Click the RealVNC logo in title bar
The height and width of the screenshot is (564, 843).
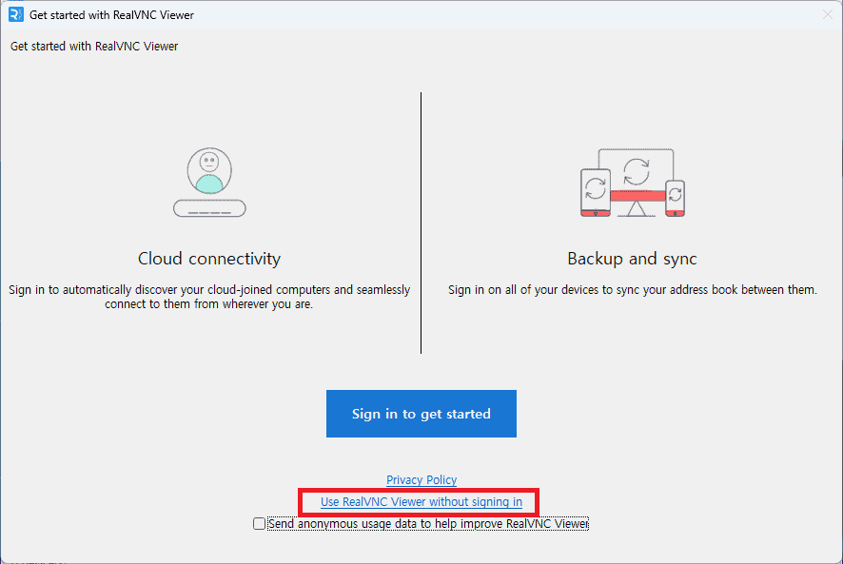click(x=15, y=14)
